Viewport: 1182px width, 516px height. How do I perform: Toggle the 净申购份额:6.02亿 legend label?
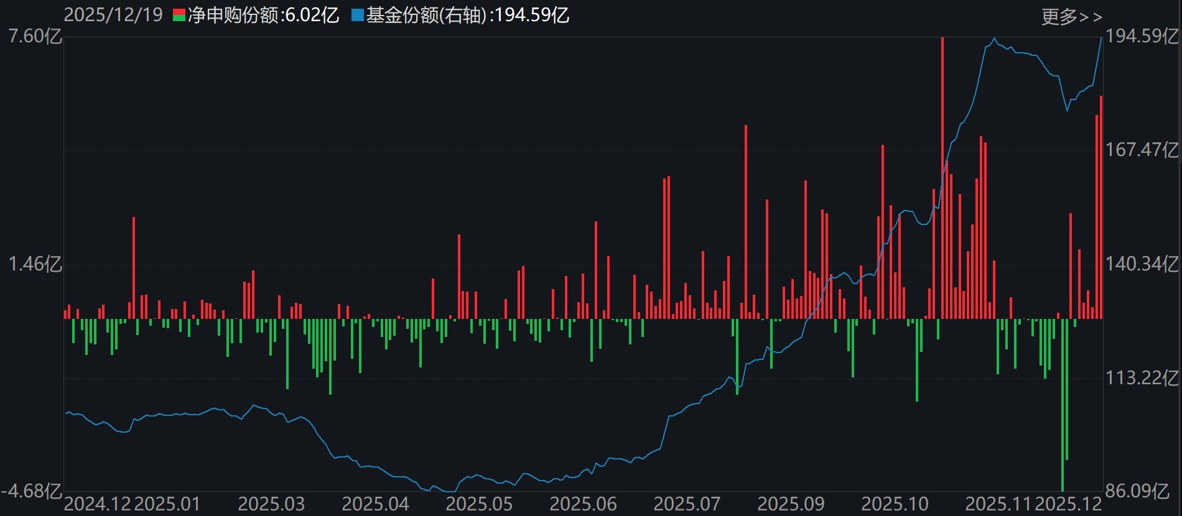pos(264,16)
